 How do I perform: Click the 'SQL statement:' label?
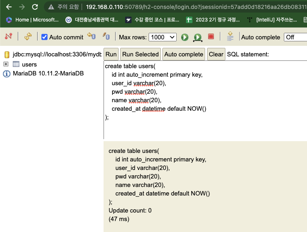pos(248,54)
